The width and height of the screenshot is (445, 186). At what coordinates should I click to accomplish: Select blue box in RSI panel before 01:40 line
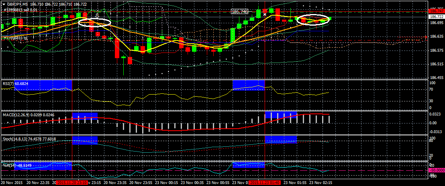coord(249,85)
